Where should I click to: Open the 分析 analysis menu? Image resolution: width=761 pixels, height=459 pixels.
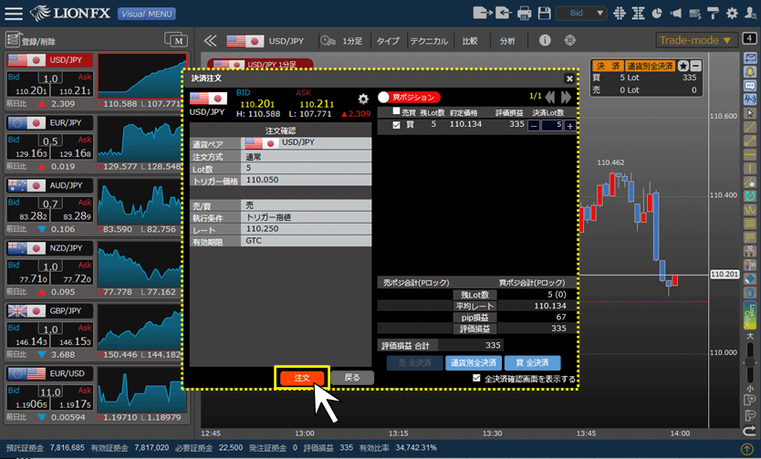coord(507,41)
